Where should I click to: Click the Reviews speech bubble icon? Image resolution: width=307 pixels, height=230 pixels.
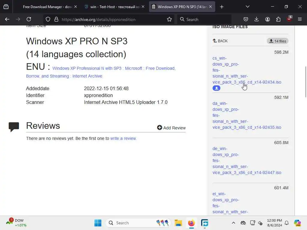coord(14,127)
